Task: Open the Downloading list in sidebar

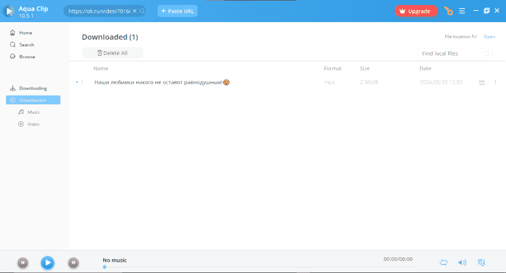Action: pyautogui.click(x=32, y=88)
